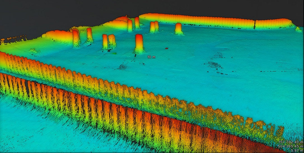Click the small green bump left of the pillars

coord(34,51)
